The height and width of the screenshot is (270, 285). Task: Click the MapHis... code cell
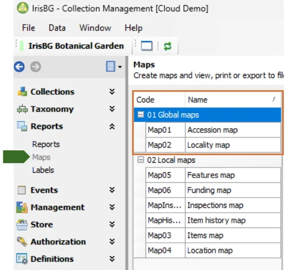165,220
